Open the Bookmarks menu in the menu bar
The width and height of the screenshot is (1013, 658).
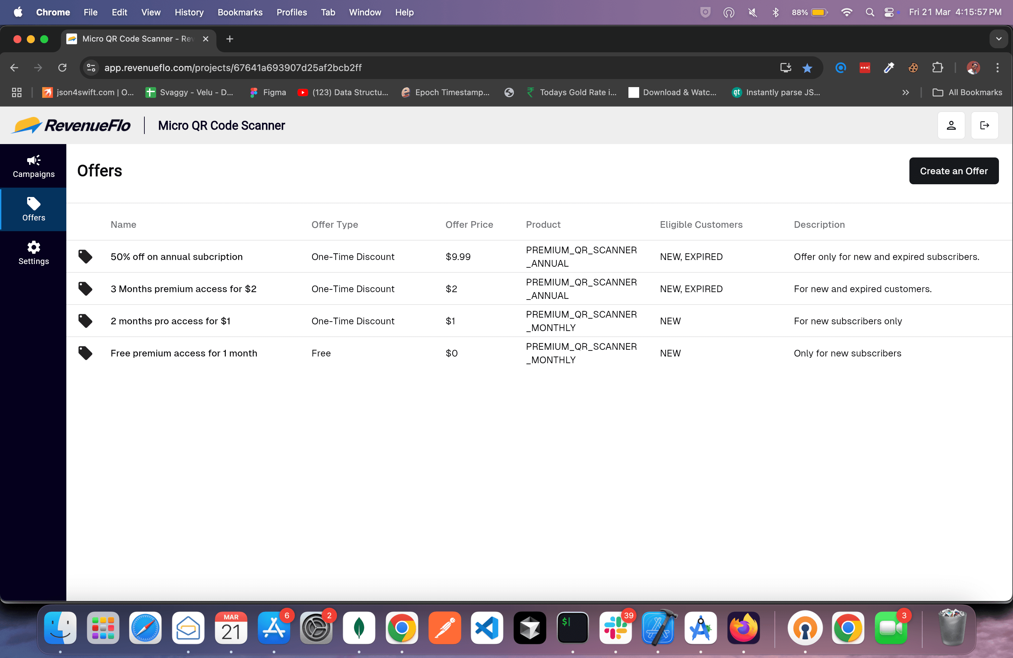click(x=240, y=12)
